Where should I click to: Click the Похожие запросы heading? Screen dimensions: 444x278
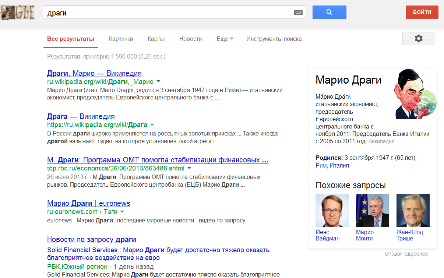coord(350,185)
